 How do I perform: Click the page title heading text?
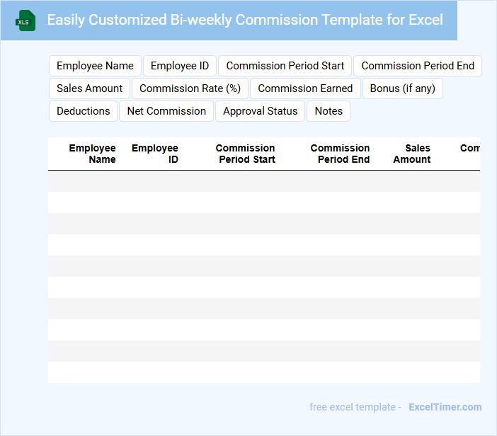[245, 20]
